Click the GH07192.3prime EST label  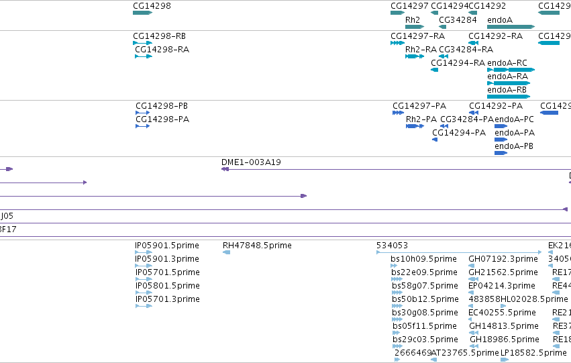pyautogui.click(x=503, y=259)
